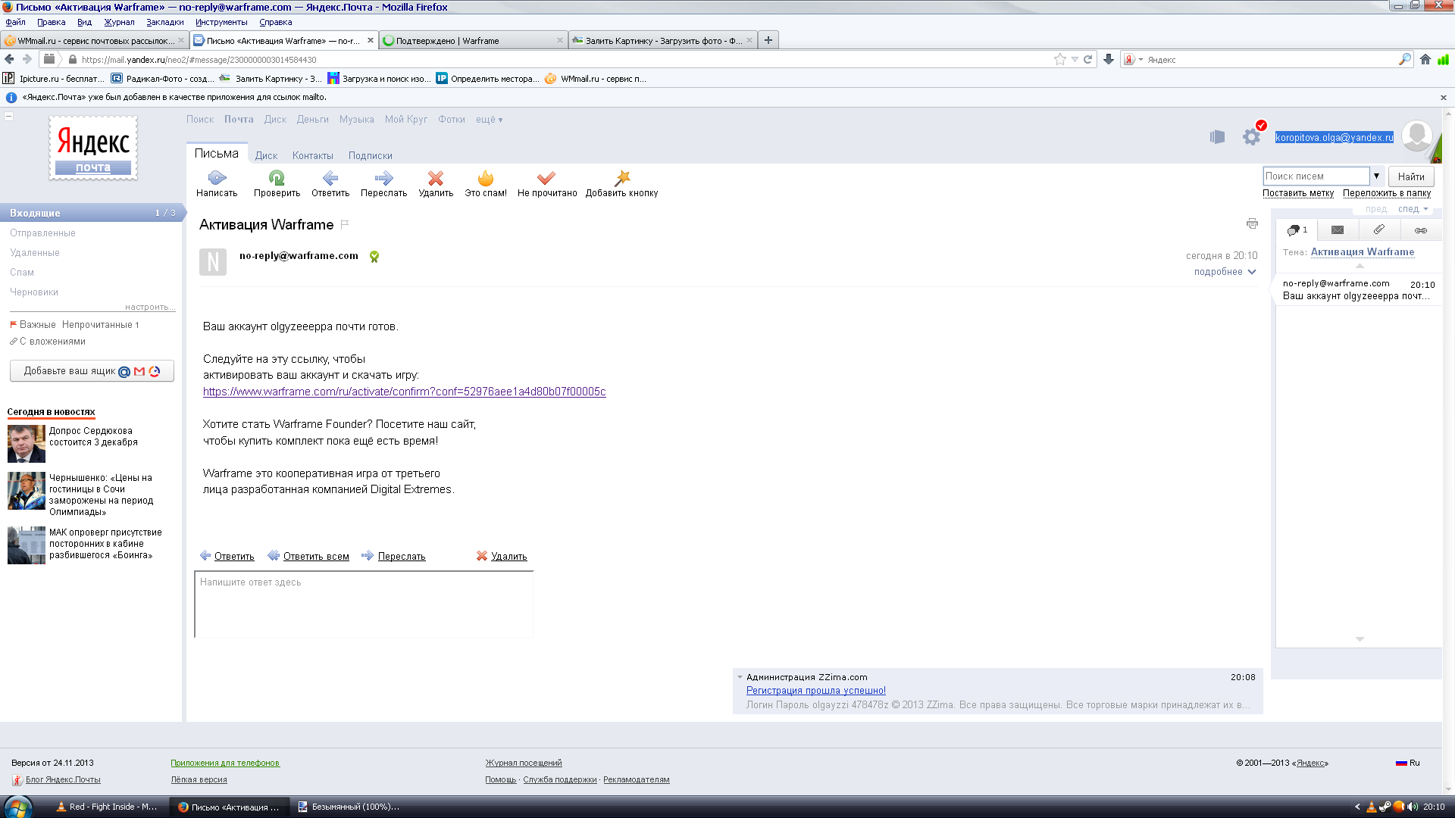Open след. next message dropdown

click(1413, 209)
